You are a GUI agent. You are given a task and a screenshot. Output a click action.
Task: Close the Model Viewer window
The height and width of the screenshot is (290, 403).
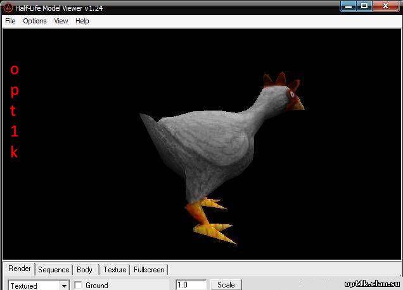(385, 6)
